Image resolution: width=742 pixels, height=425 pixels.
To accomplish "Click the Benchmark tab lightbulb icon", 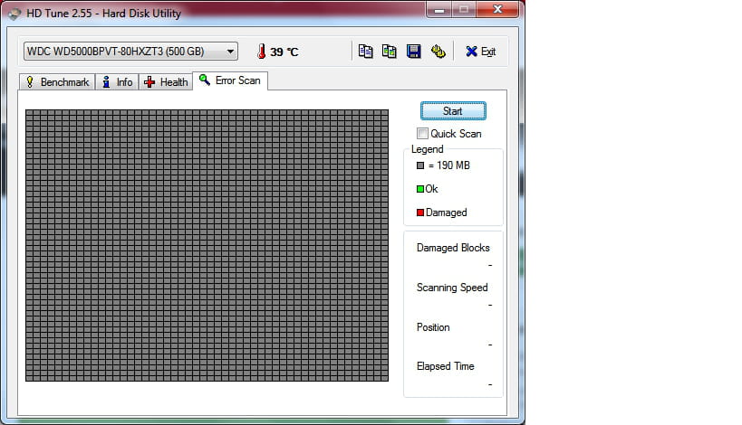I will tap(30, 82).
